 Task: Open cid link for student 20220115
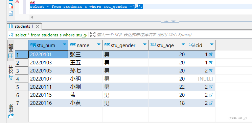pos(210,95)
